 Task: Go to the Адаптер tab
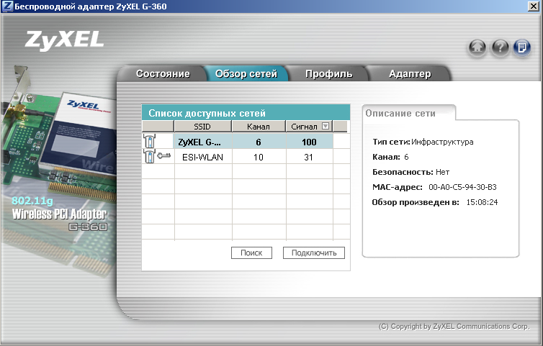[x=410, y=73]
